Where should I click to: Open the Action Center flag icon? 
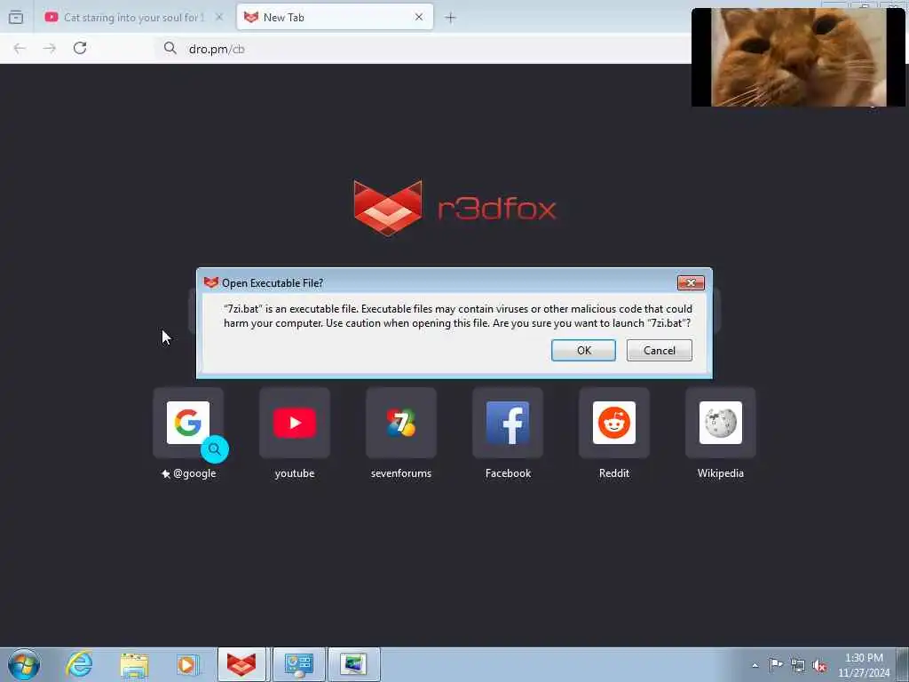point(776,664)
